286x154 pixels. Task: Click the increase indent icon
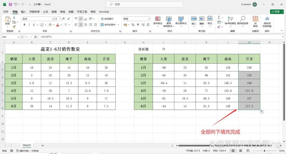pos(95,25)
